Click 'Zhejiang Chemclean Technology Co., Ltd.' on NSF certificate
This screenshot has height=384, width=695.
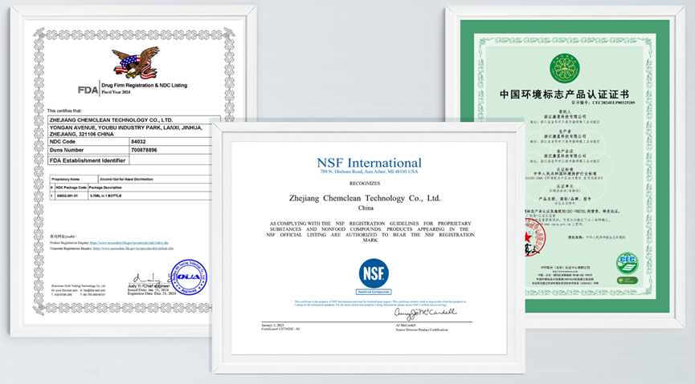click(365, 198)
